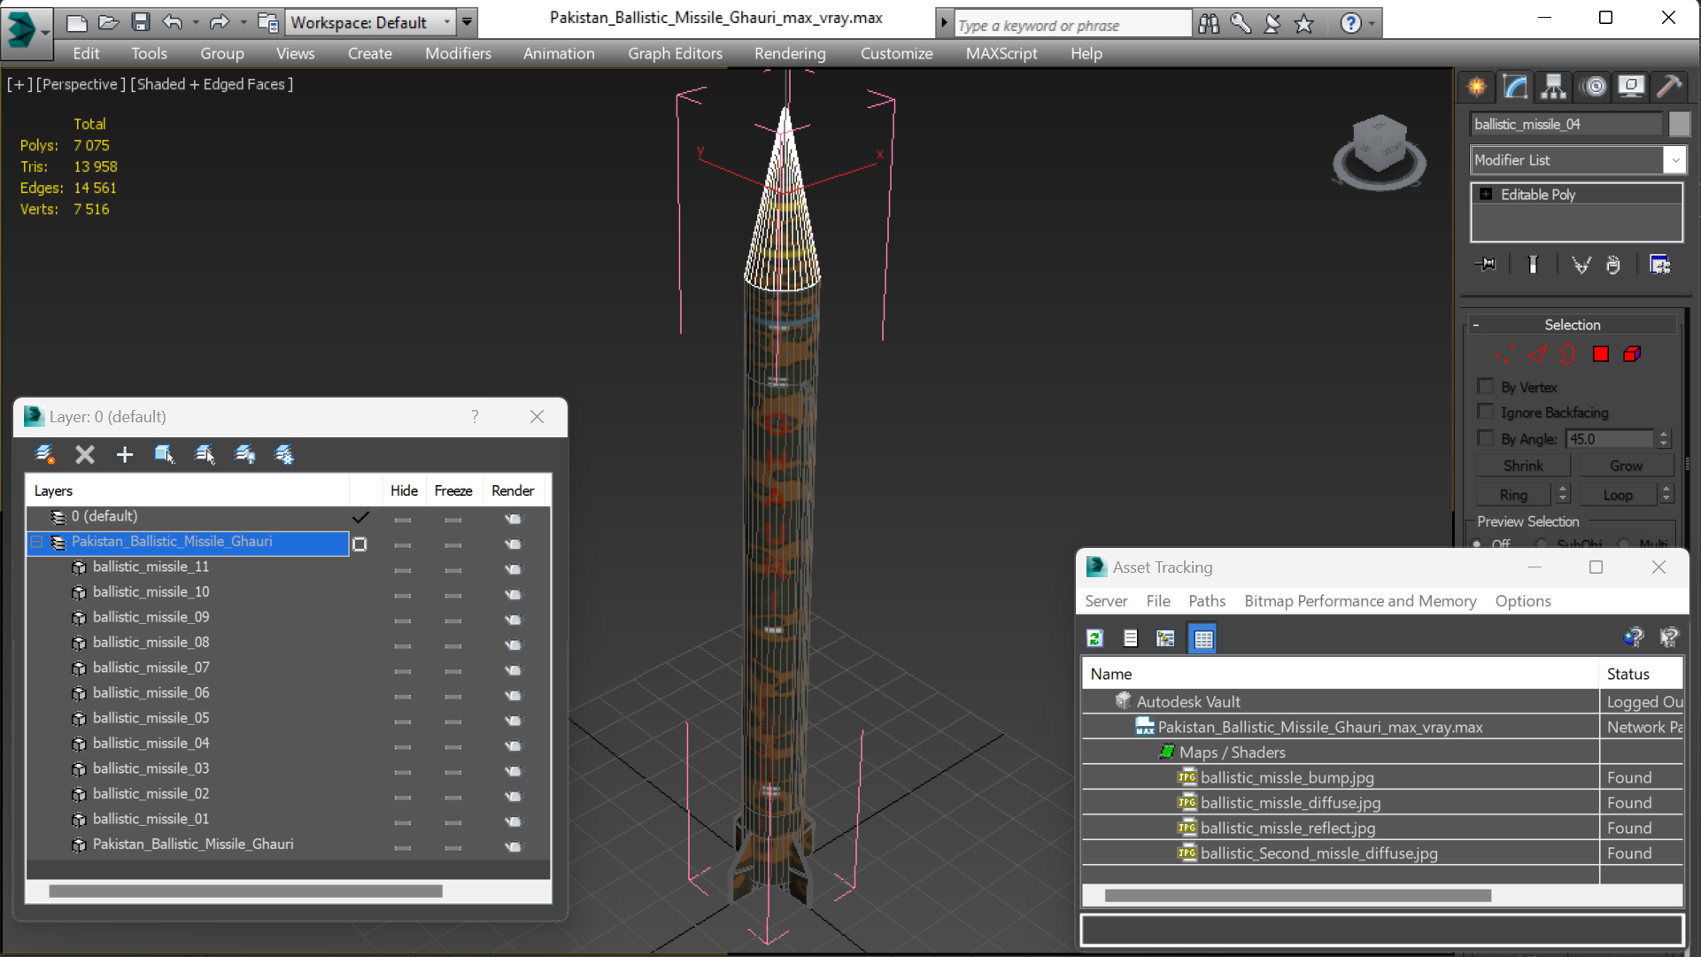
Task: Enable the By Vertex checkbox
Action: pos(1486,386)
